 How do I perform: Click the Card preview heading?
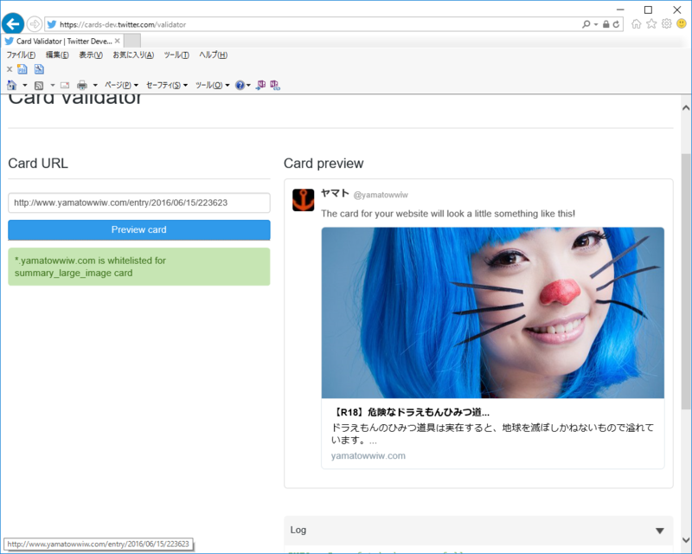[x=324, y=164]
